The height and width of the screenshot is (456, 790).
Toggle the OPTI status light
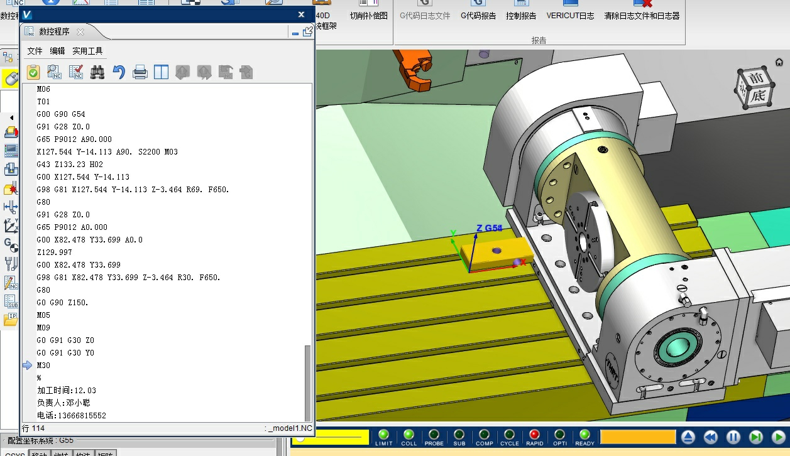tap(560, 434)
